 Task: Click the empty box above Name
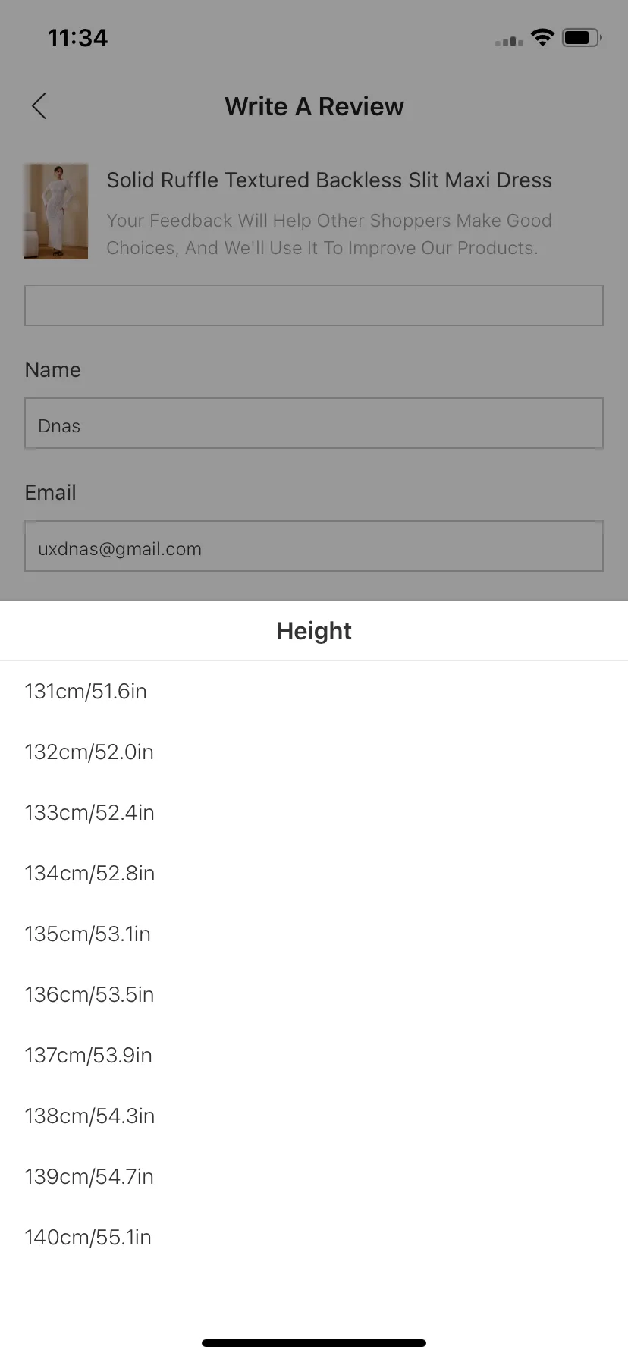pos(314,306)
